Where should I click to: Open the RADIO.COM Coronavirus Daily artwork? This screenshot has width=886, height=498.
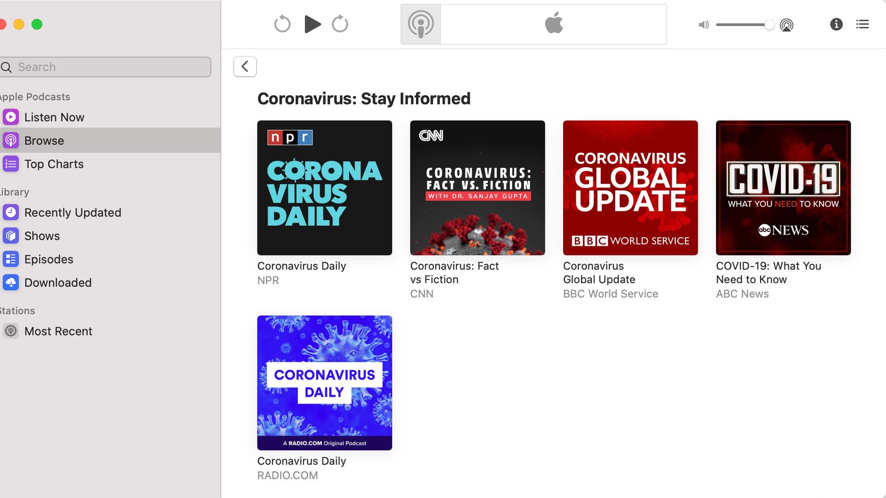point(324,383)
